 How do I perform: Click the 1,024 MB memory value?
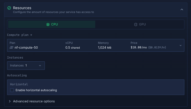(104, 47)
